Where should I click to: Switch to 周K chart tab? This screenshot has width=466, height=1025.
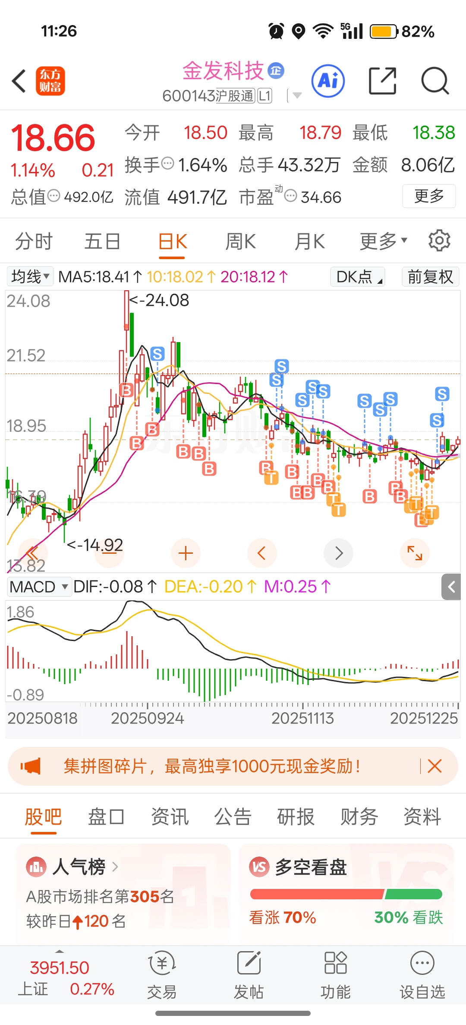coord(240,241)
